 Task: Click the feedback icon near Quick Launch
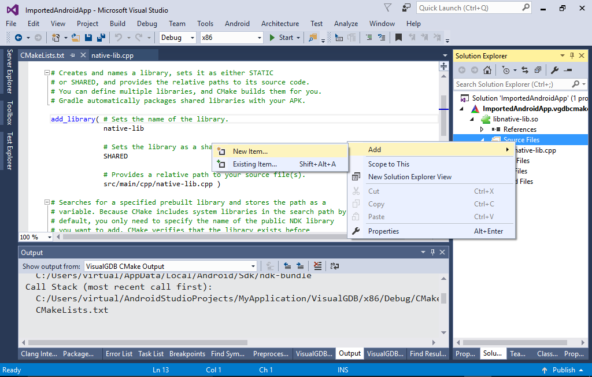point(406,8)
